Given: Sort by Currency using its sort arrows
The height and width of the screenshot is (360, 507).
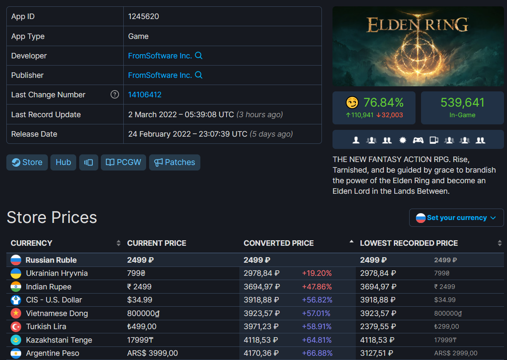Looking at the screenshot, I should click(118, 243).
